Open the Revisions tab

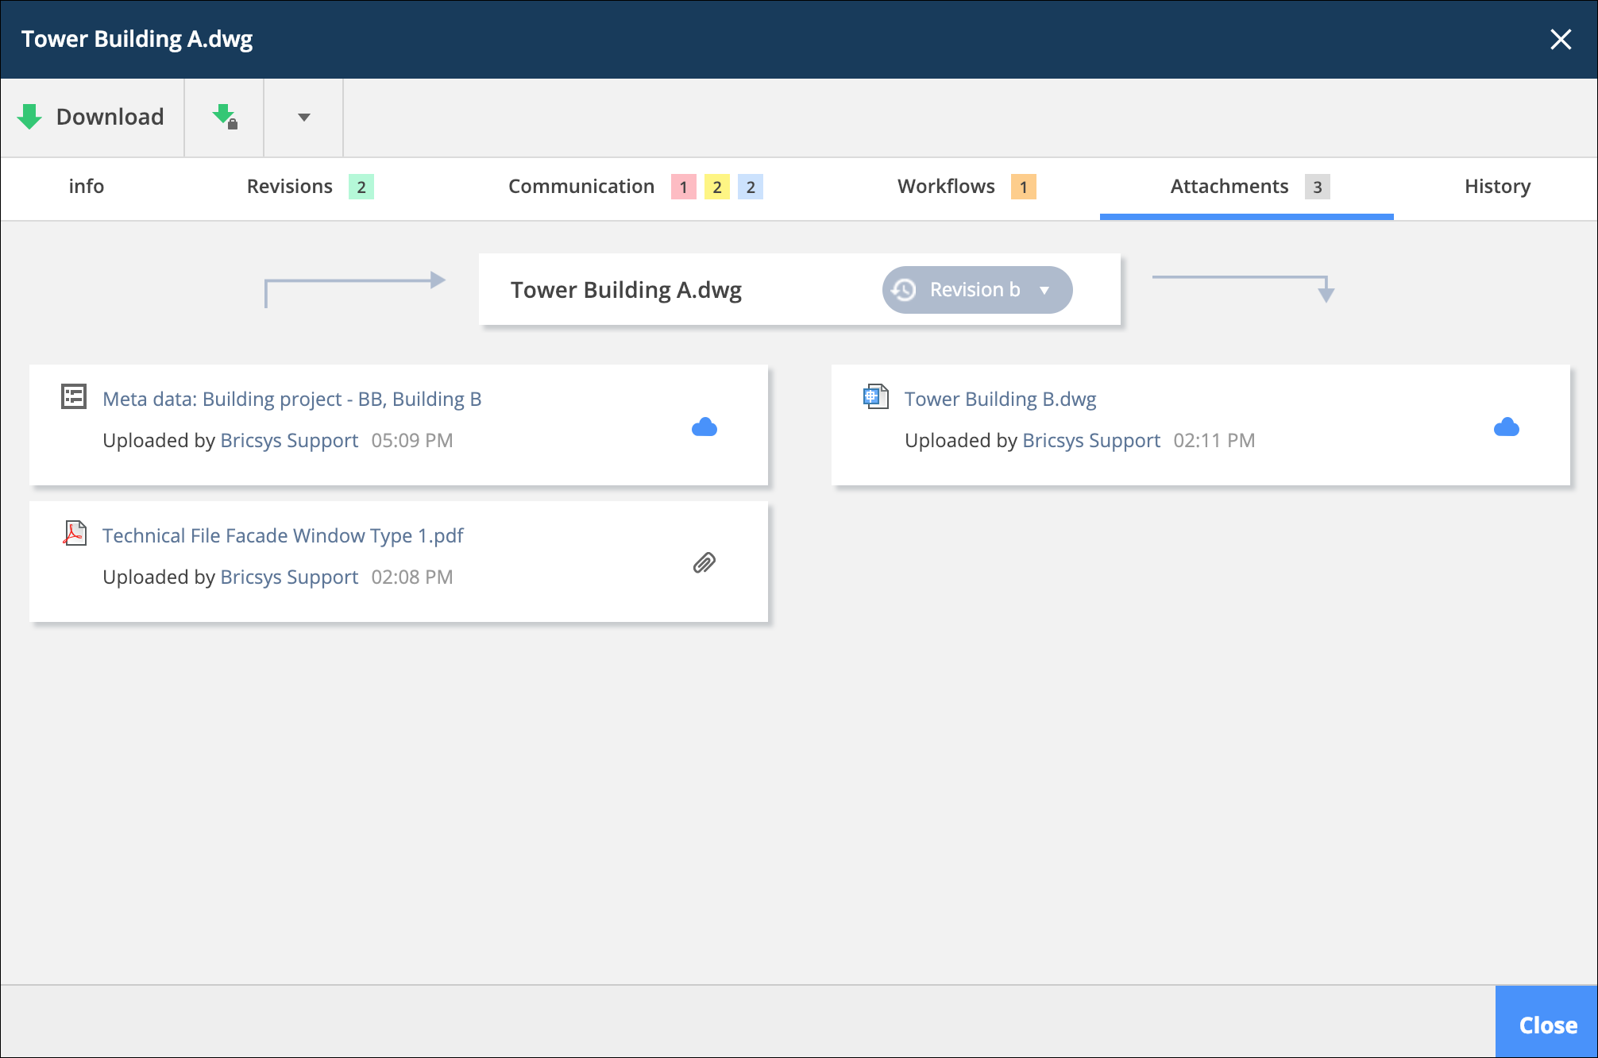pyautogui.click(x=310, y=187)
